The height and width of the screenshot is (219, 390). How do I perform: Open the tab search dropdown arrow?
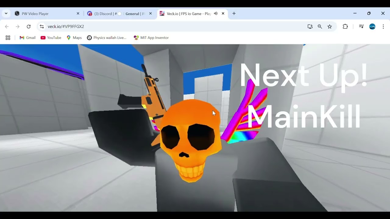coord(6,13)
